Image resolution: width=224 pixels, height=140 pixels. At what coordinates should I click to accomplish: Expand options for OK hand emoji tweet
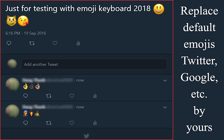coord(165,81)
